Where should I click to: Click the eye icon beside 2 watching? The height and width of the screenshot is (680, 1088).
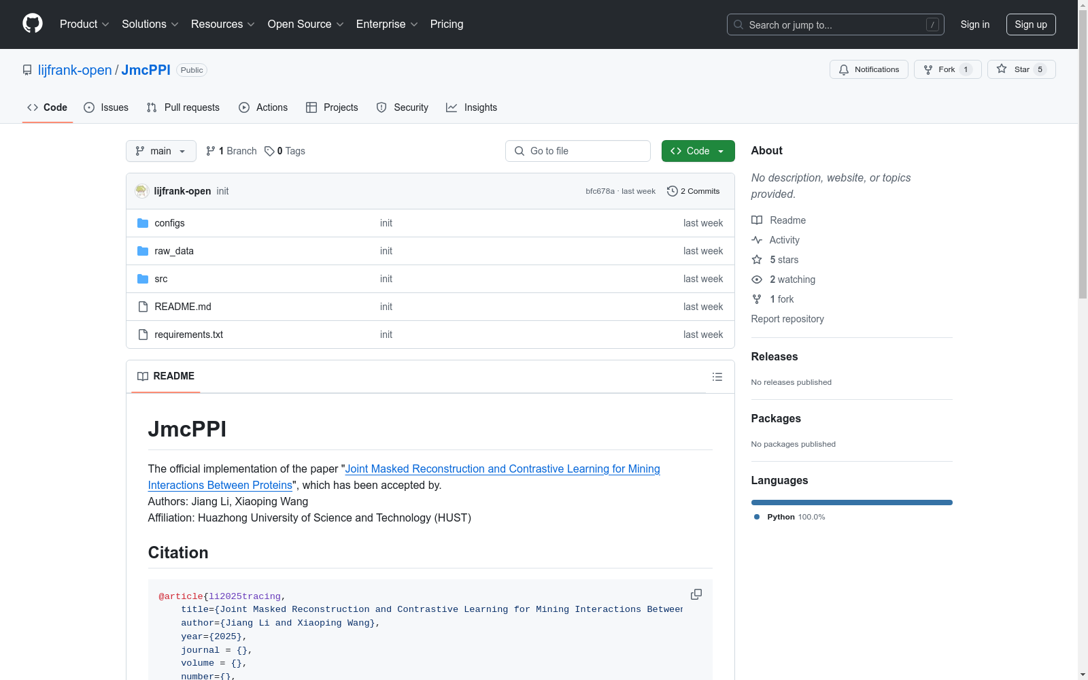coord(757,279)
